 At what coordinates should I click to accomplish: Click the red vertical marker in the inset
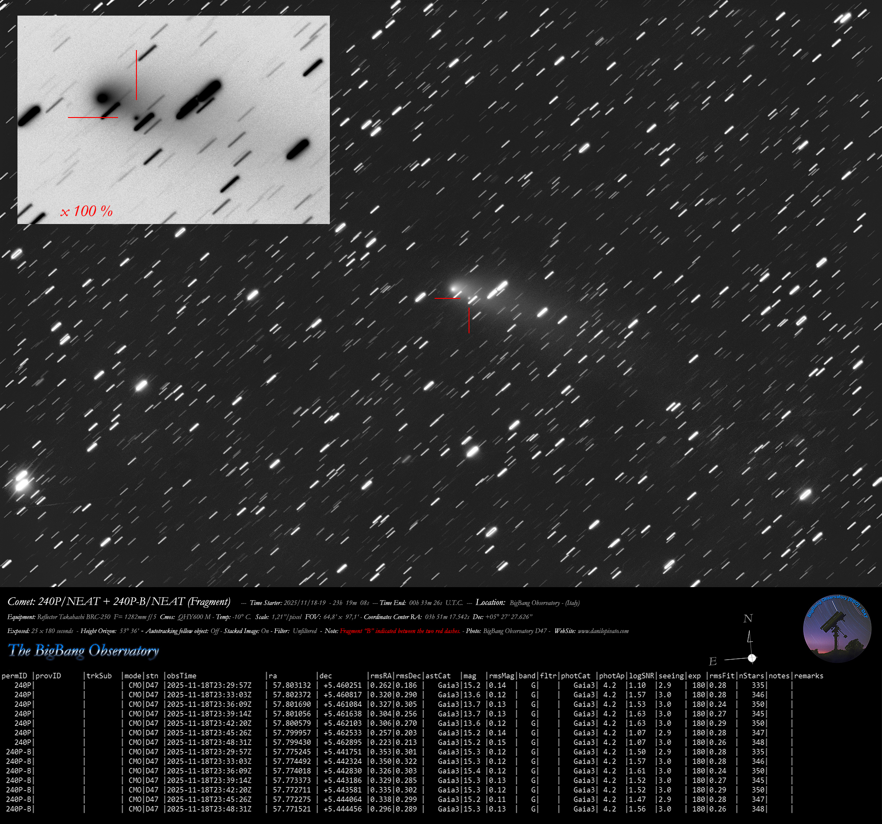click(x=136, y=75)
